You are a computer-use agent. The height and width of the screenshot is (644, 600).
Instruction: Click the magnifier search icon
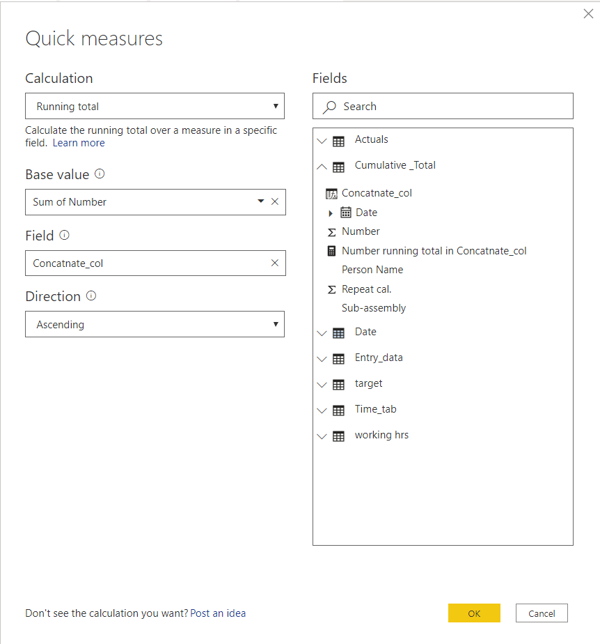329,107
